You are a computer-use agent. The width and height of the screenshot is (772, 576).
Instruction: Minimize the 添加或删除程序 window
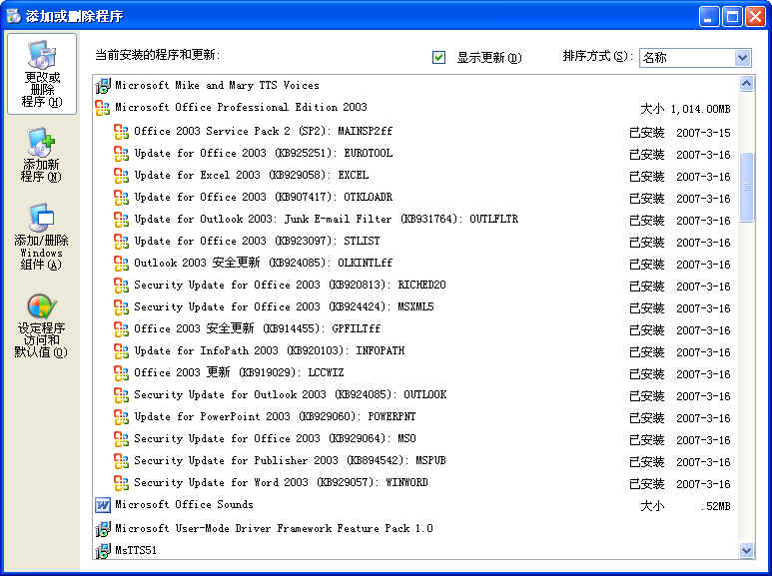coord(708,17)
